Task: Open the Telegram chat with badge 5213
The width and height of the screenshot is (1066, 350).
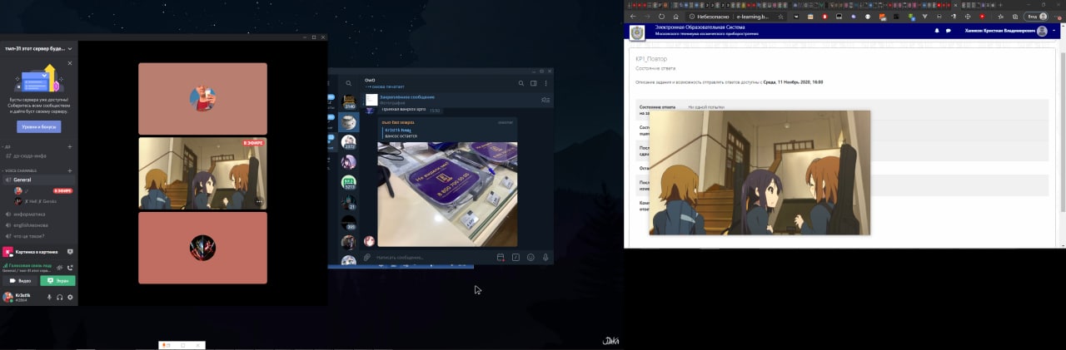Action: coord(349,183)
